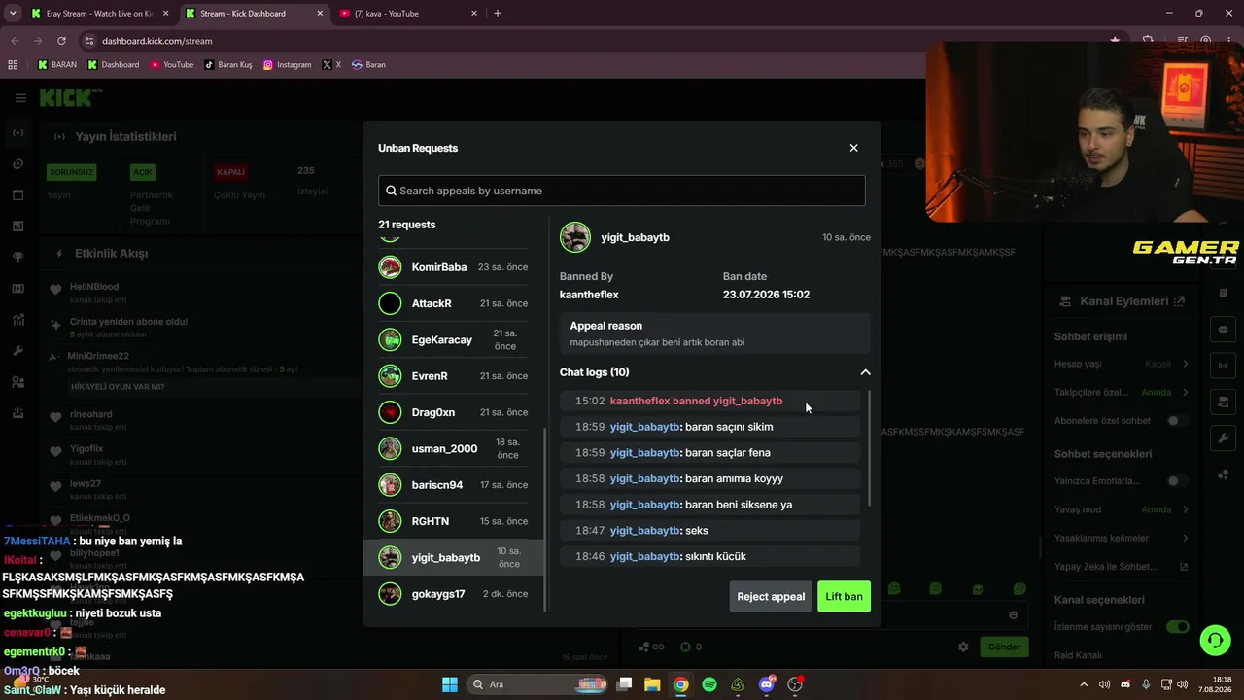1244x700 pixels.
Task: Toggle Yalnızca Emotlarla switch
Action: pos(1177,481)
